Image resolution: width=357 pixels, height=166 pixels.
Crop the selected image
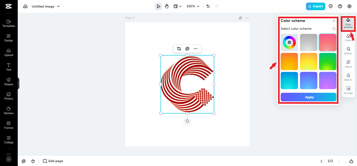coord(179,49)
